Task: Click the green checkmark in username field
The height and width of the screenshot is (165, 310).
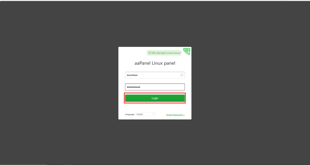Action: pos(182,75)
